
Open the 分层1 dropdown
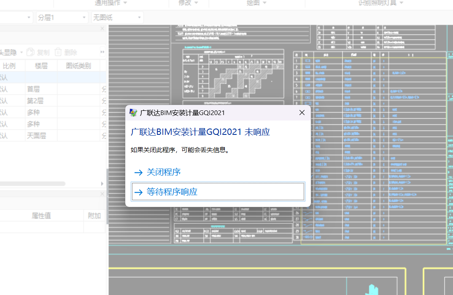coord(62,18)
